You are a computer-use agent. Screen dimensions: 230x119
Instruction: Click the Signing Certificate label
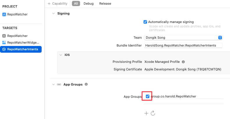pos(128,69)
